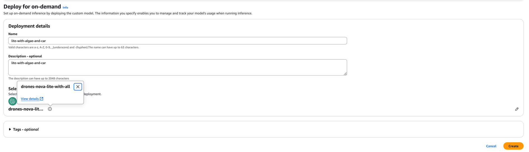Expand the Tags section triangle

pos(10,129)
